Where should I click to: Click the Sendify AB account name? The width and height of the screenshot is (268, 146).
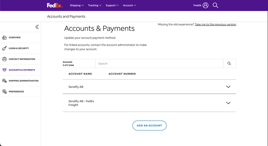tap(76, 87)
